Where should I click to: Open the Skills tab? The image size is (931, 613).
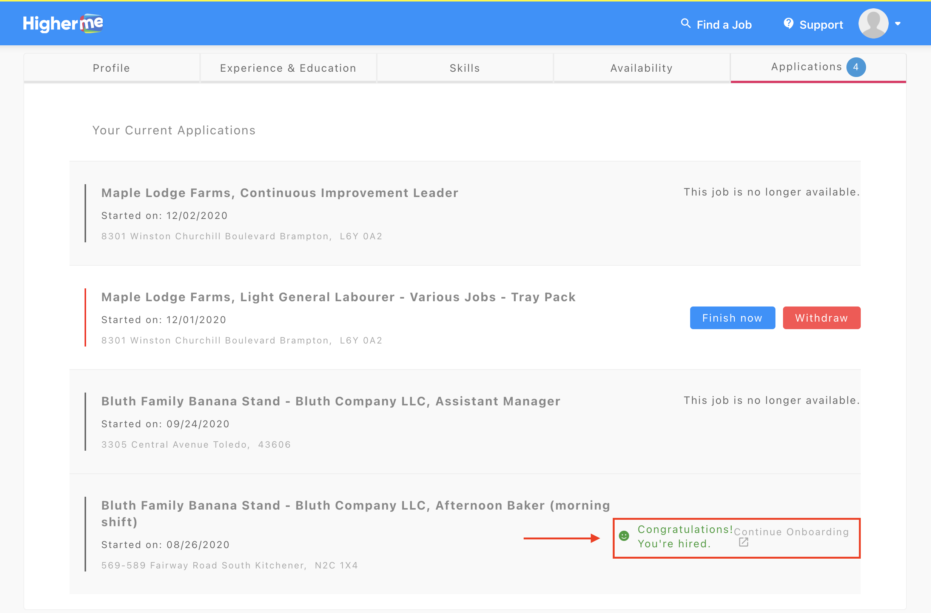pyautogui.click(x=465, y=68)
